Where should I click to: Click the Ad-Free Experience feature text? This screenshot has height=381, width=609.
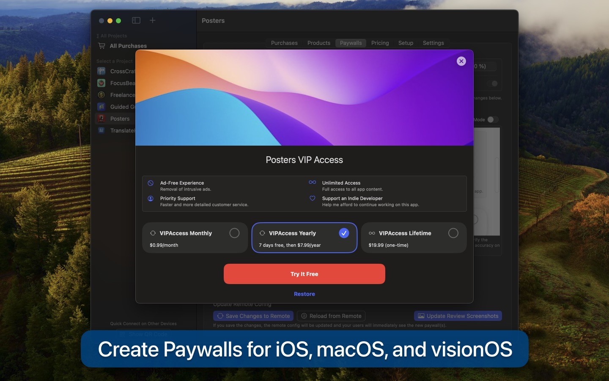[182, 183]
